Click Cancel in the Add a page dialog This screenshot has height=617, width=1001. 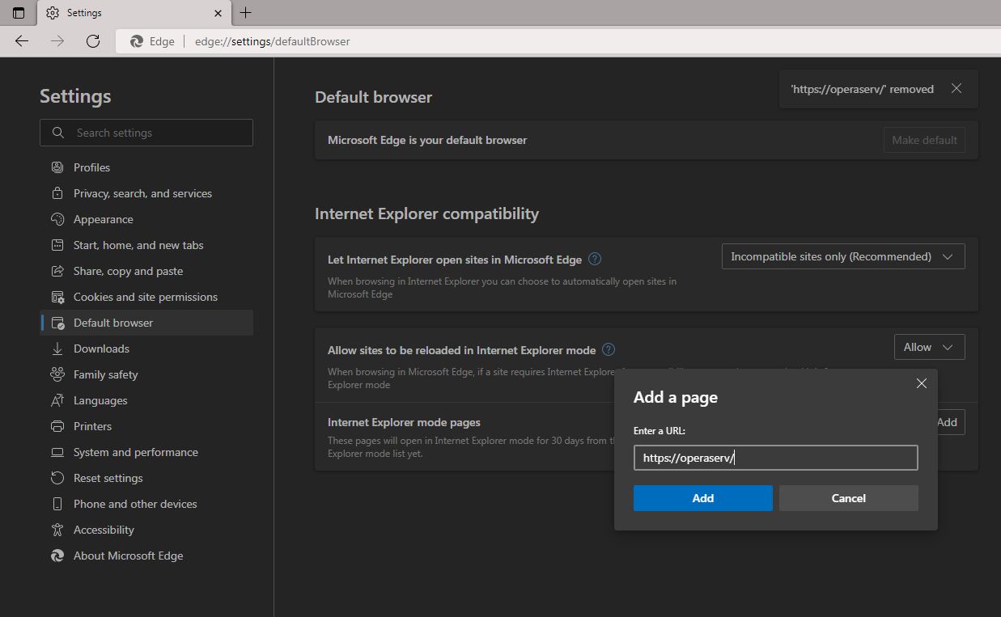click(848, 498)
